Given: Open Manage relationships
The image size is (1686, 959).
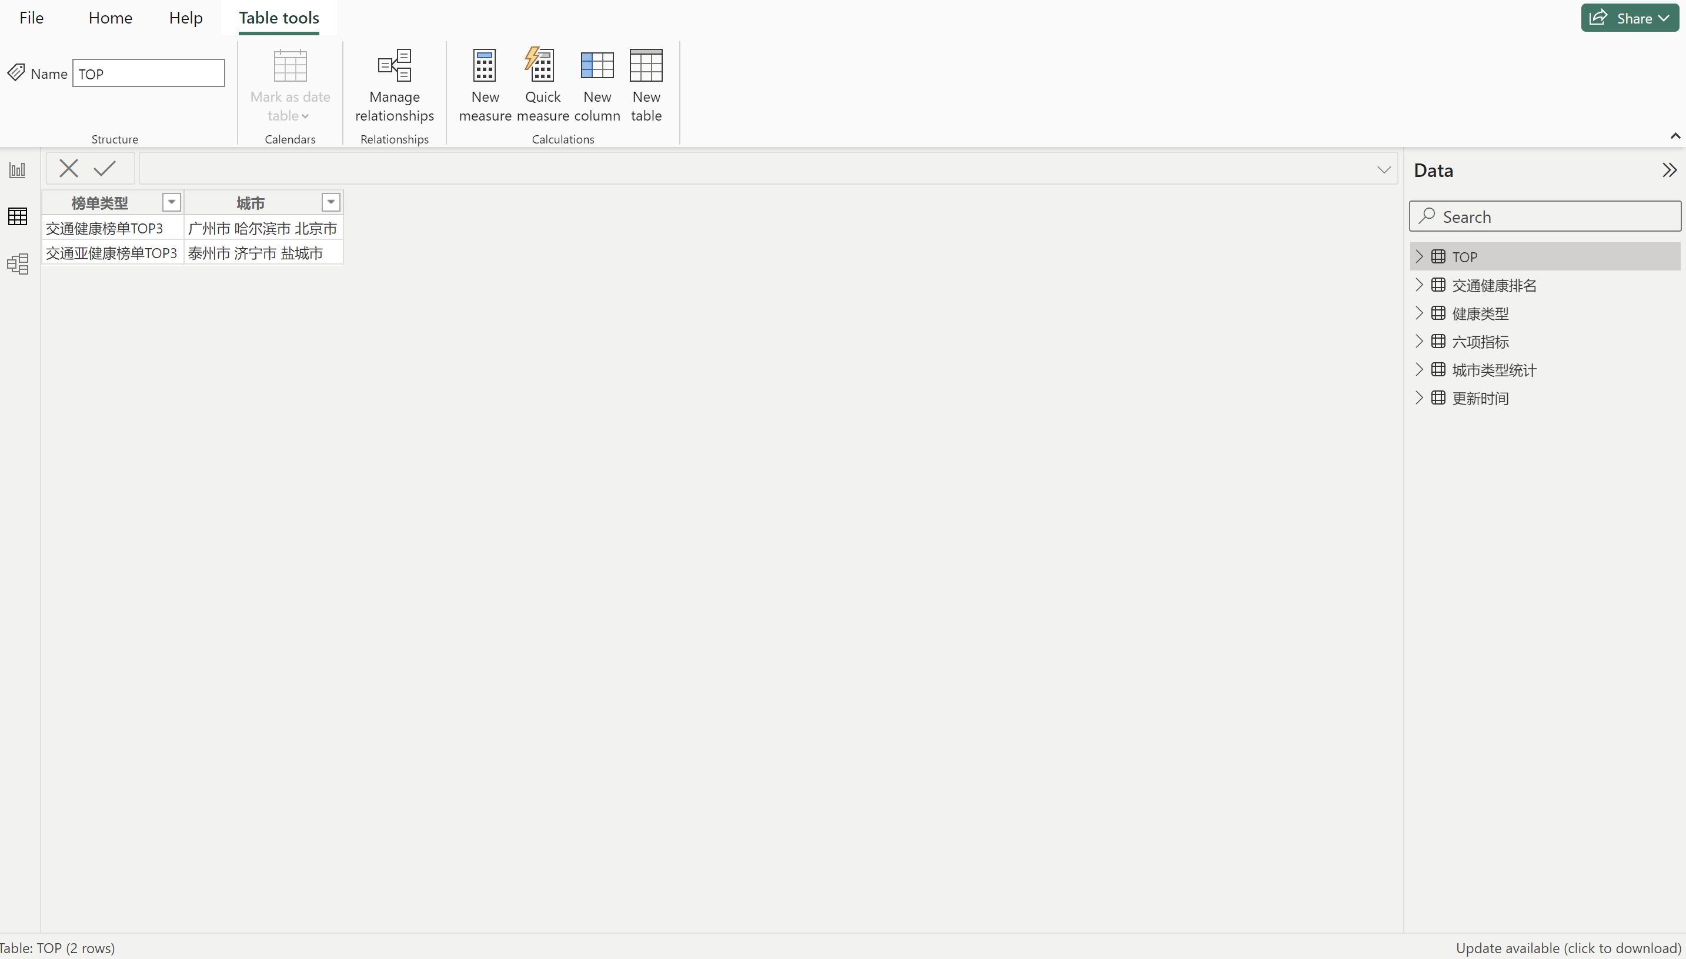Looking at the screenshot, I should pyautogui.click(x=395, y=66).
